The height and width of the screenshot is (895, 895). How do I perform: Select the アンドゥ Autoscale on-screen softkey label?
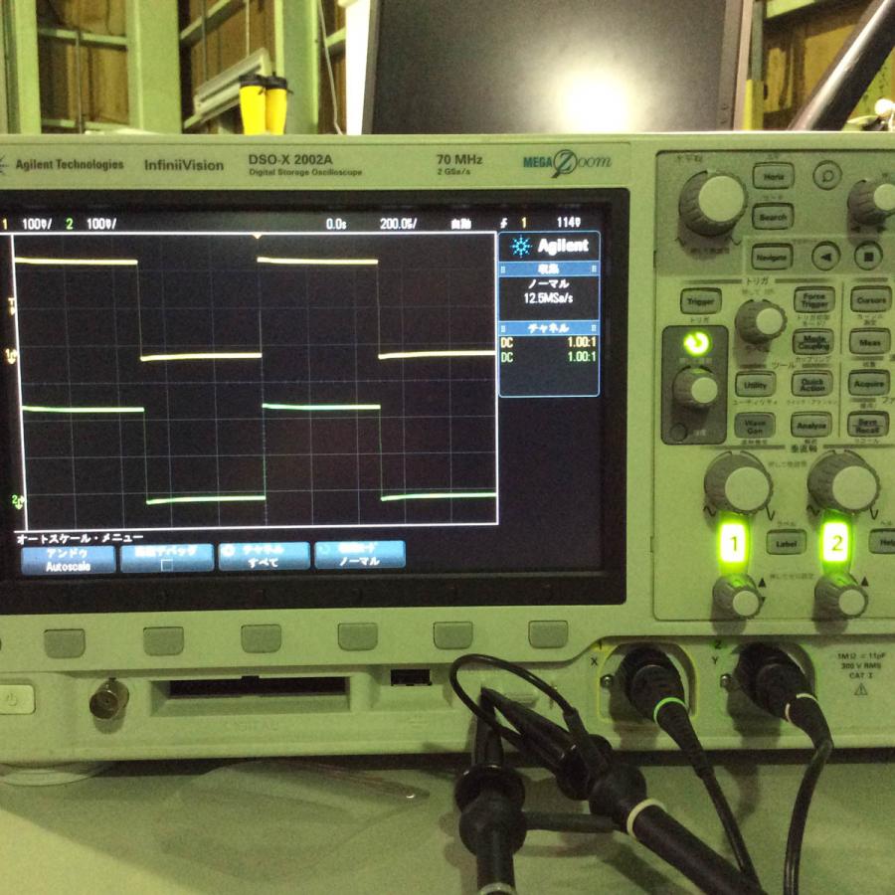[x=68, y=560]
